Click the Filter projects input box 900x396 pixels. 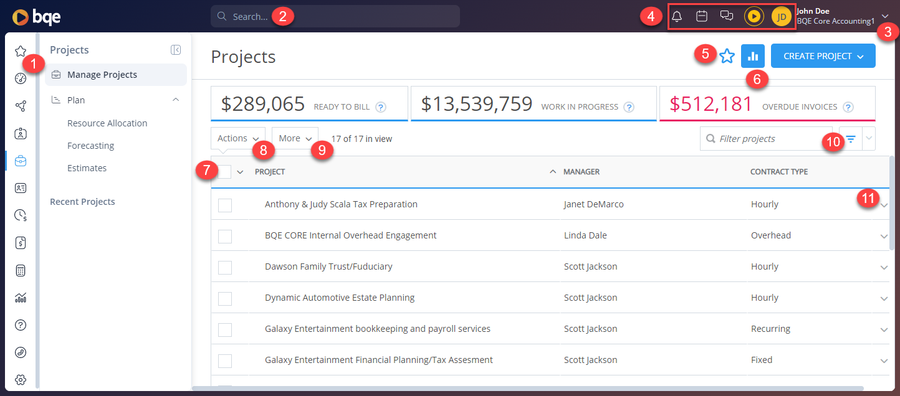(766, 138)
